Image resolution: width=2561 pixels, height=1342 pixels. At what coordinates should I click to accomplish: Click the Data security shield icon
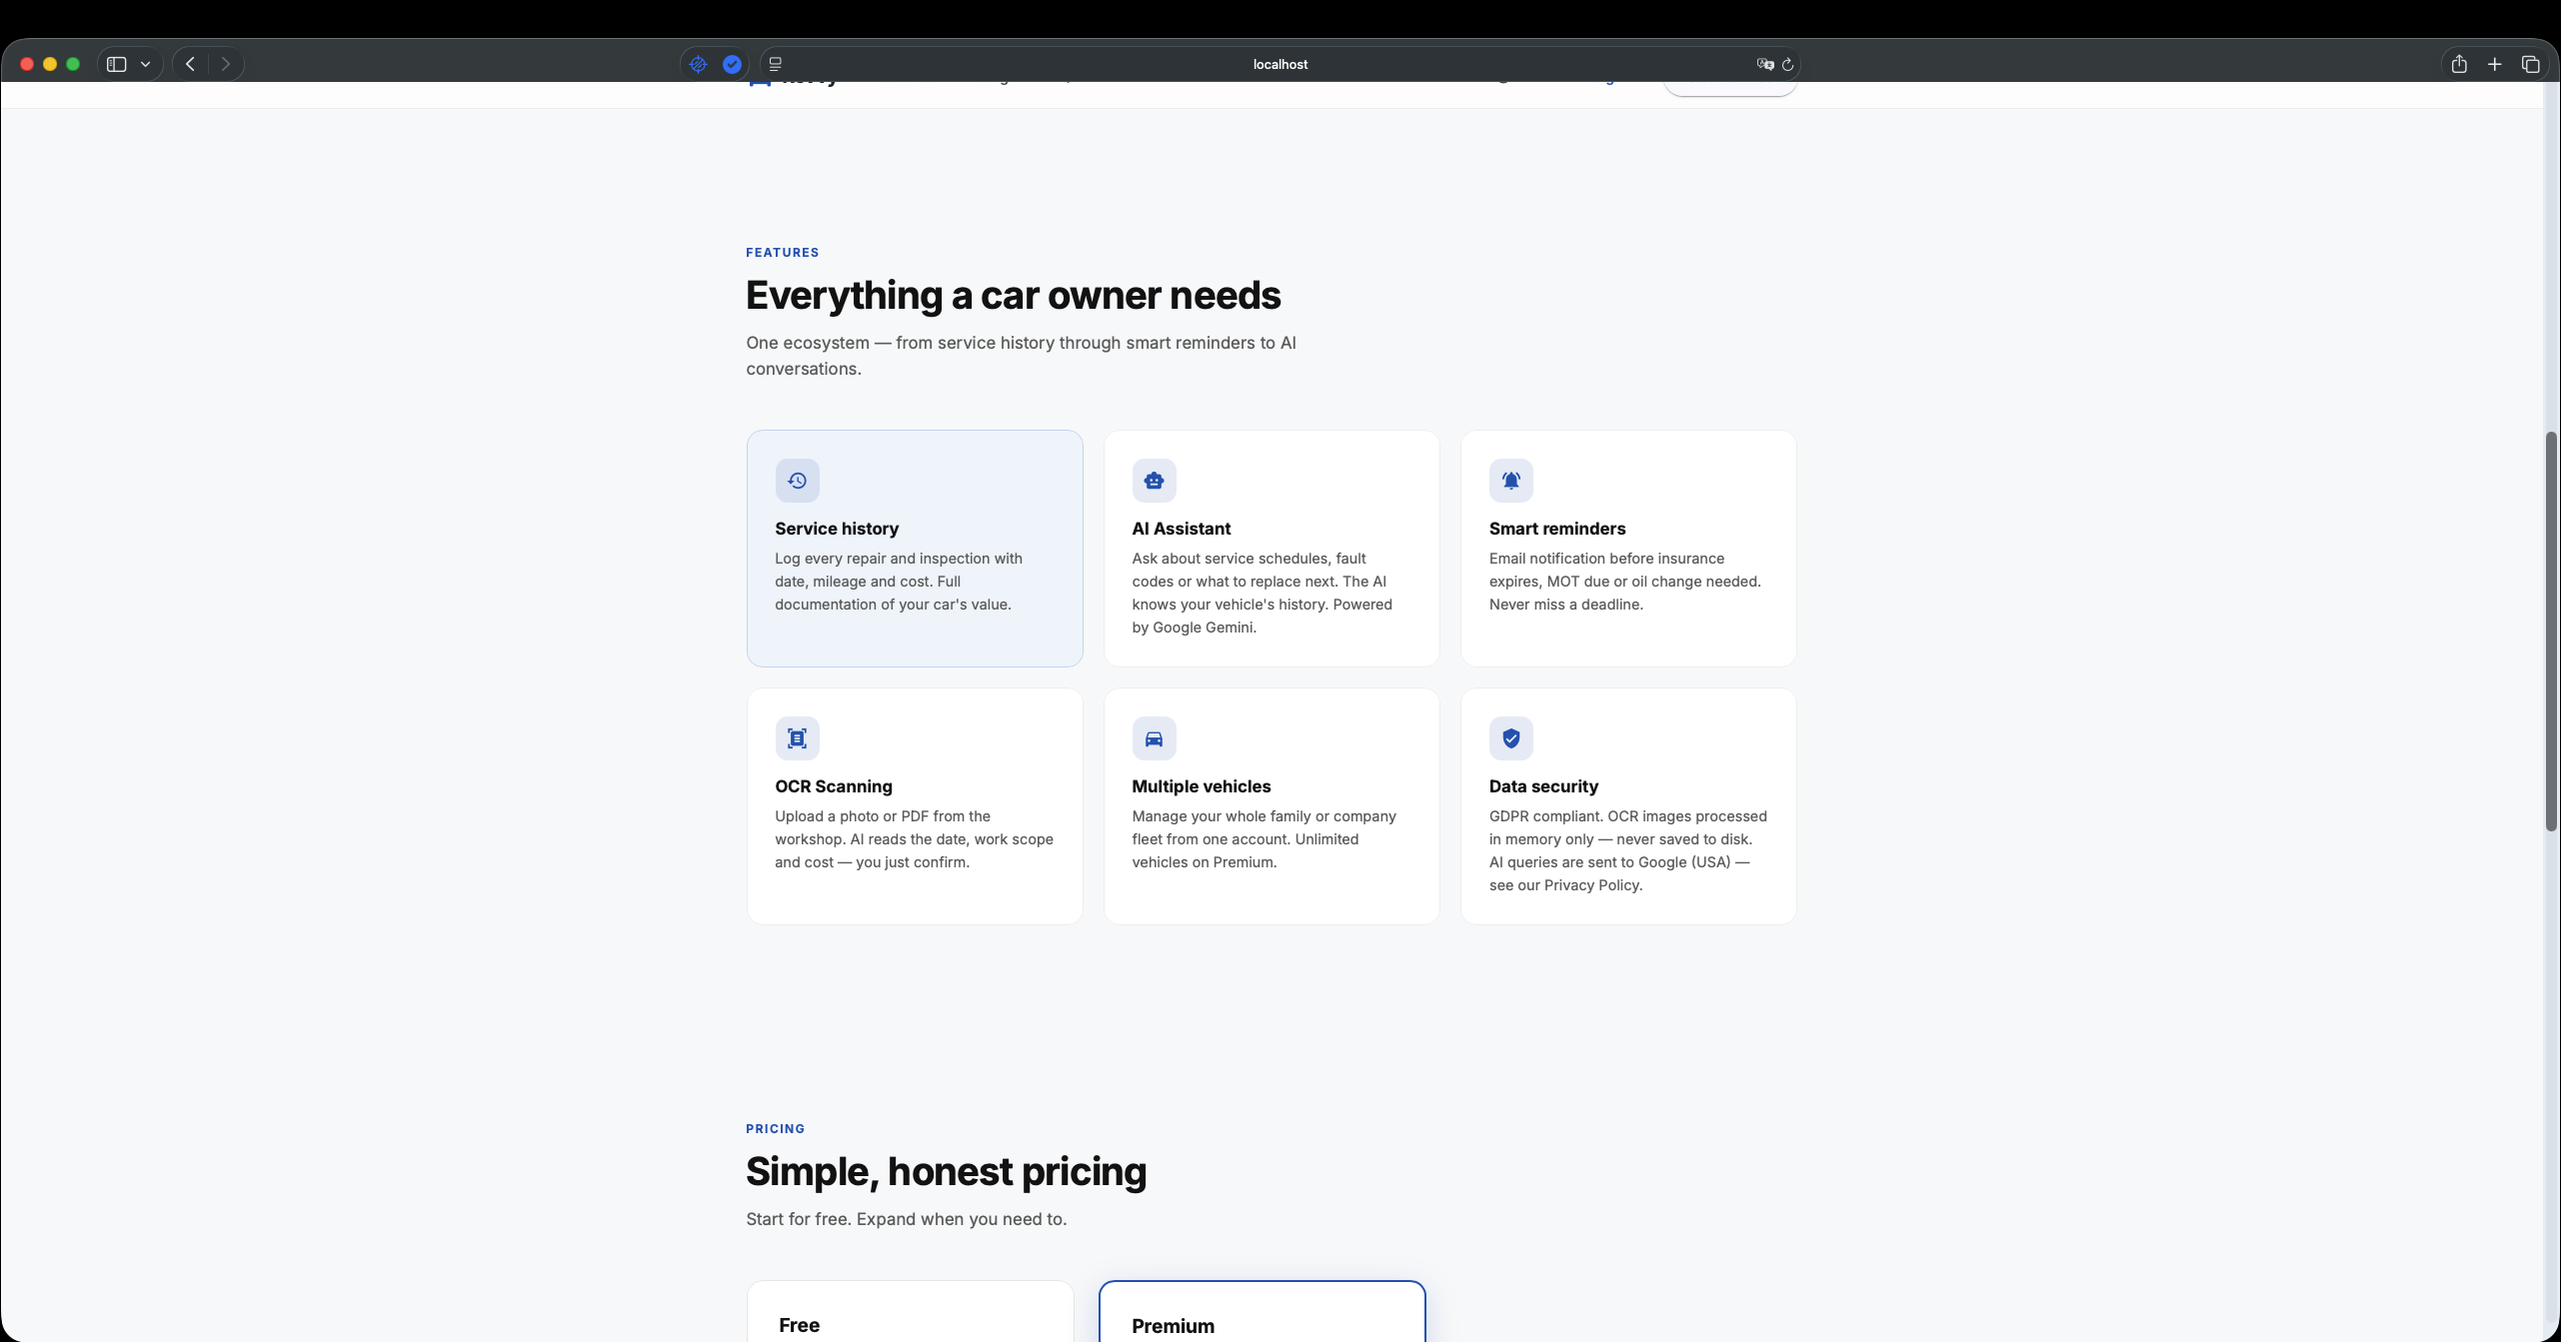pyautogui.click(x=1510, y=738)
